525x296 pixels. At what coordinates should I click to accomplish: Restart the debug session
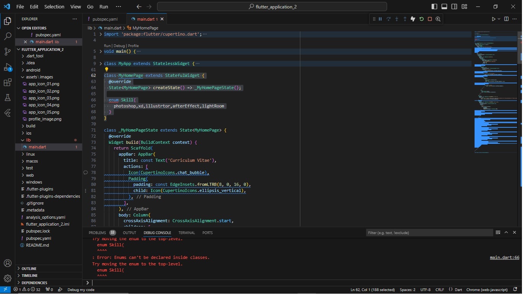[421, 19]
